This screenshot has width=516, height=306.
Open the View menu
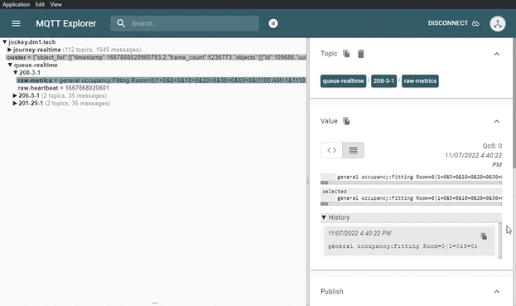pyautogui.click(x=56, y=4)
